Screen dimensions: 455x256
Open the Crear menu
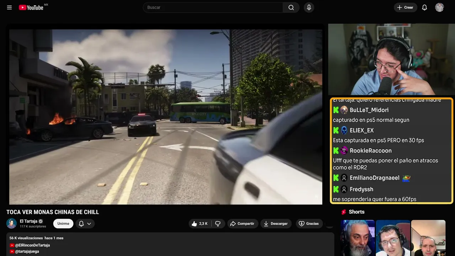405,7
